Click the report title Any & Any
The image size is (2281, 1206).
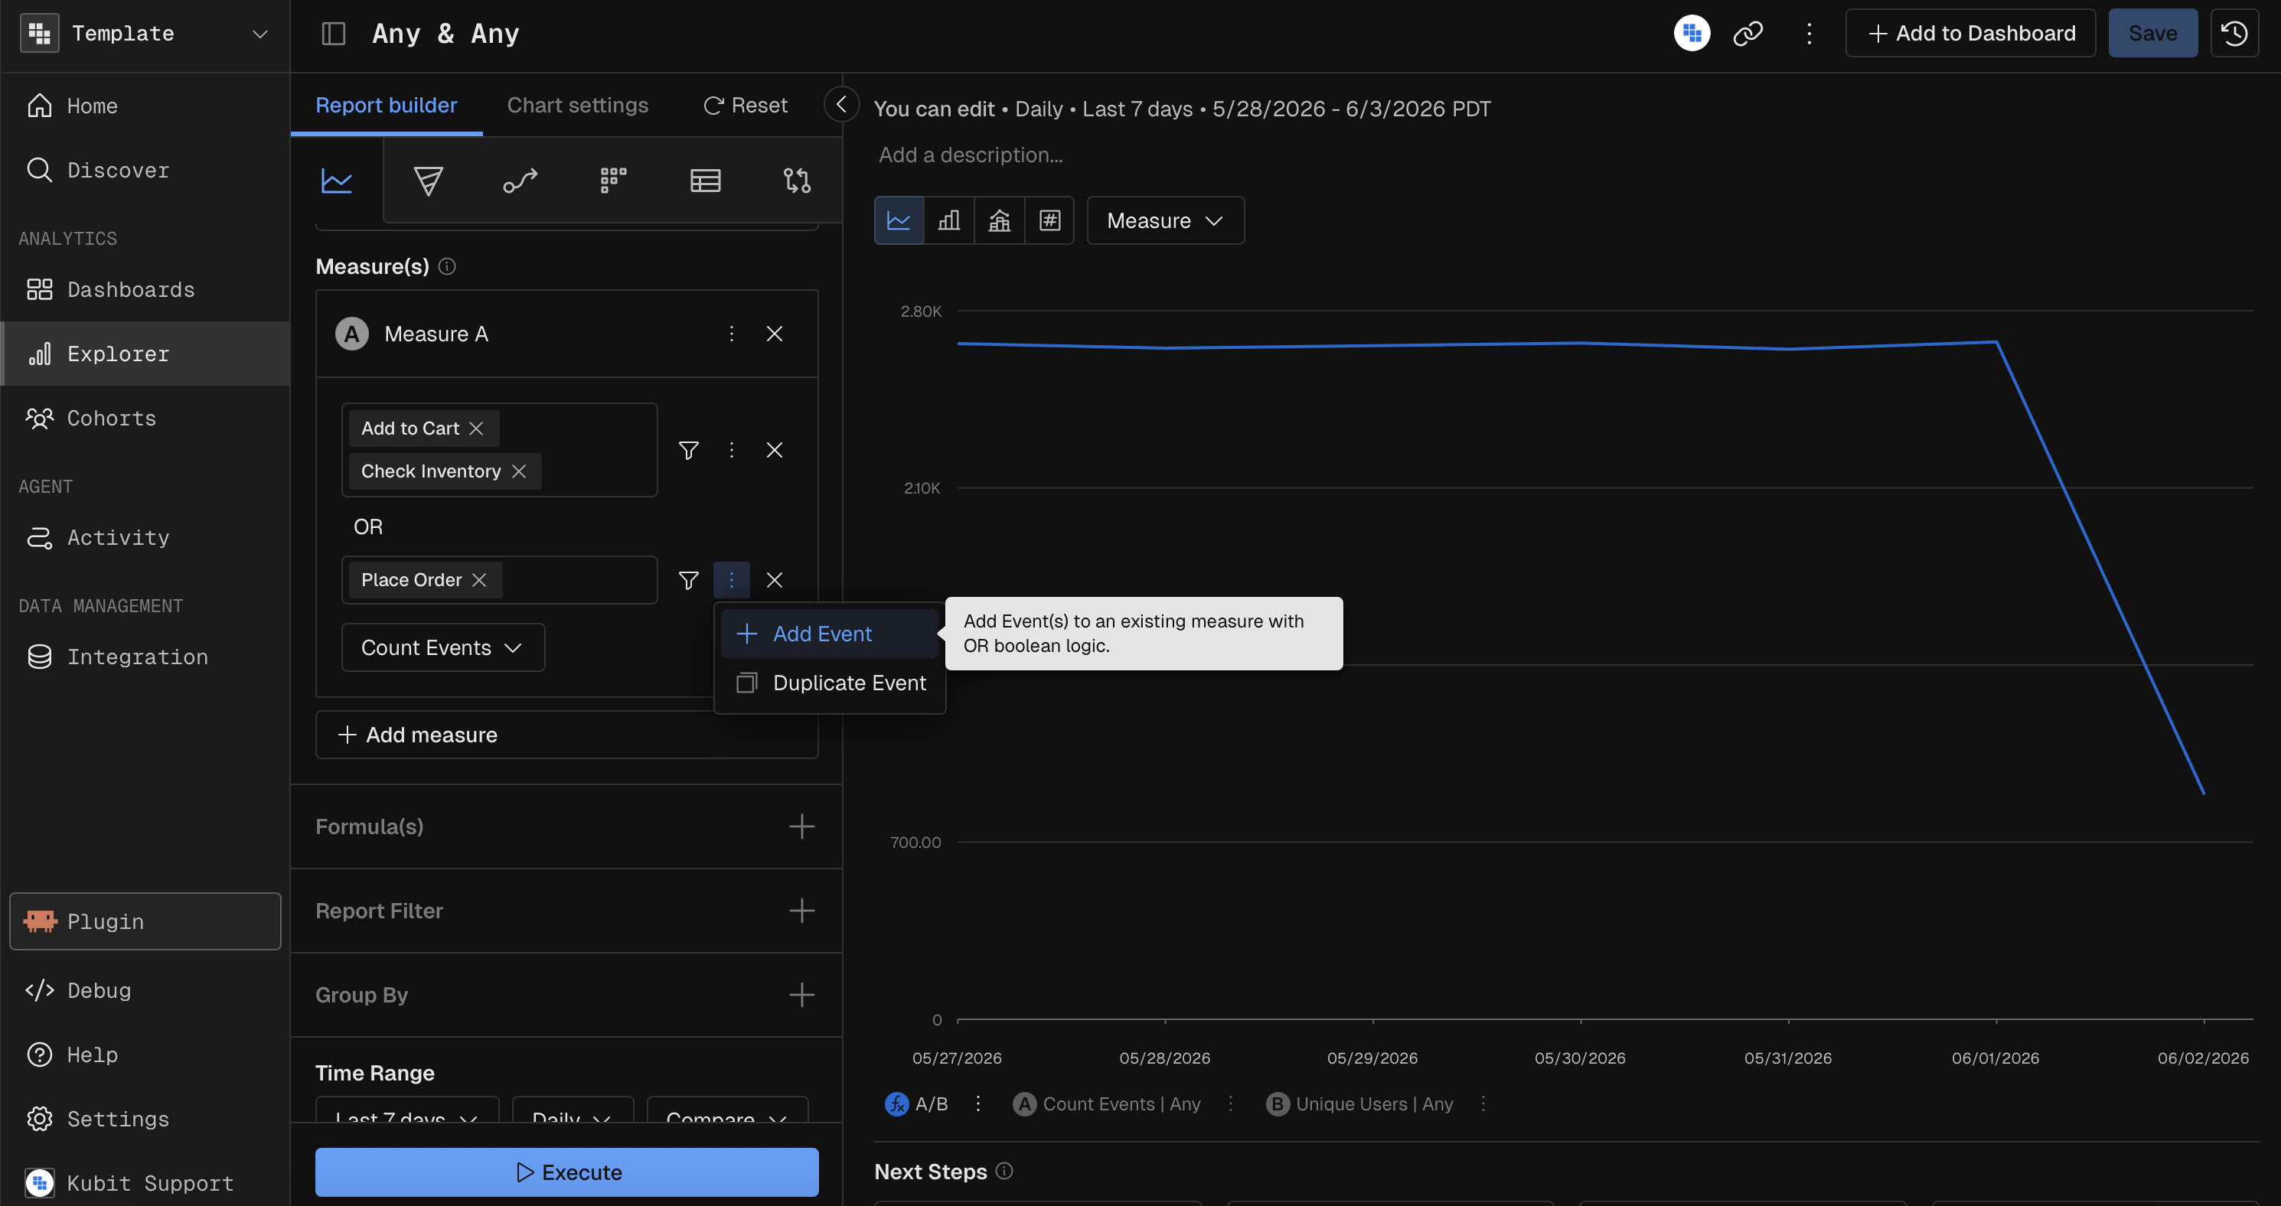[445, 34]
